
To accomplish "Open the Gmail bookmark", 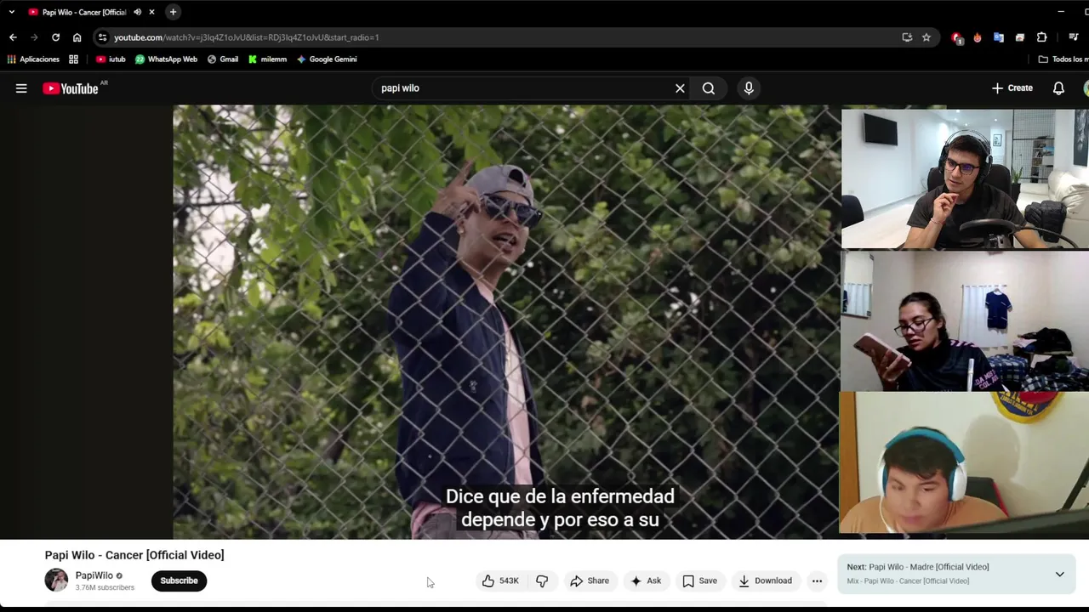I will (x=223, y=59).
